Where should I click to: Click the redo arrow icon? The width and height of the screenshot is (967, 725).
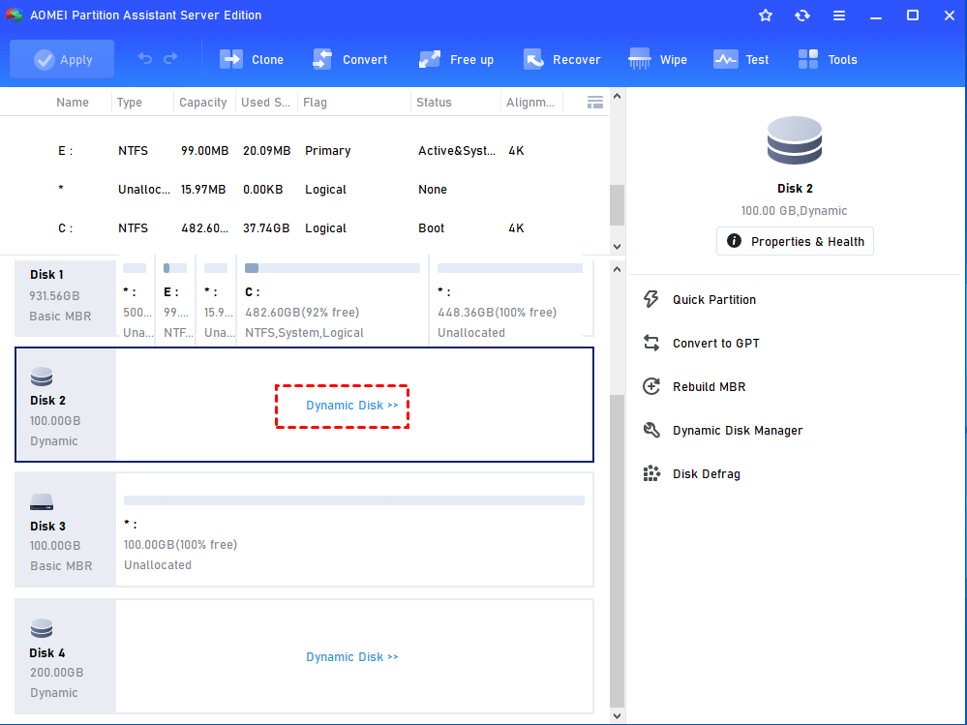click(x=170, y=59)
